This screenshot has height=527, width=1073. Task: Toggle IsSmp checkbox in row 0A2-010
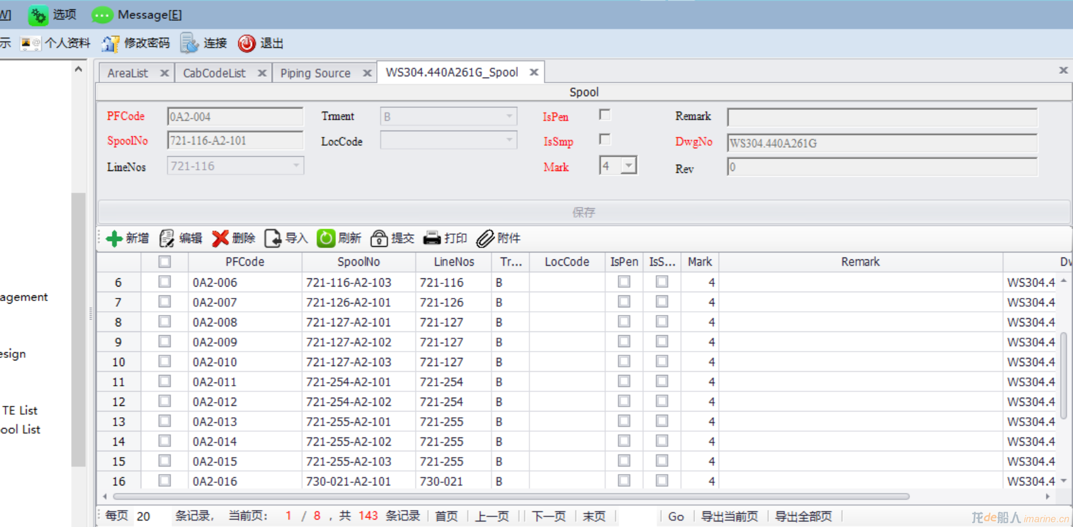[662, 362]
